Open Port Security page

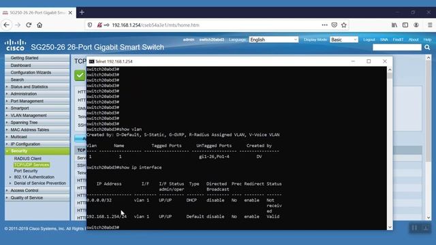click(26, 171)
